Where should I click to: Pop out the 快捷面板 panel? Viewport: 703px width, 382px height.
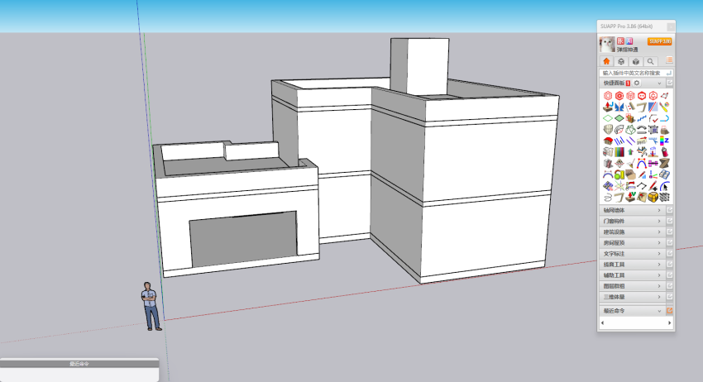tap(669, 83)
